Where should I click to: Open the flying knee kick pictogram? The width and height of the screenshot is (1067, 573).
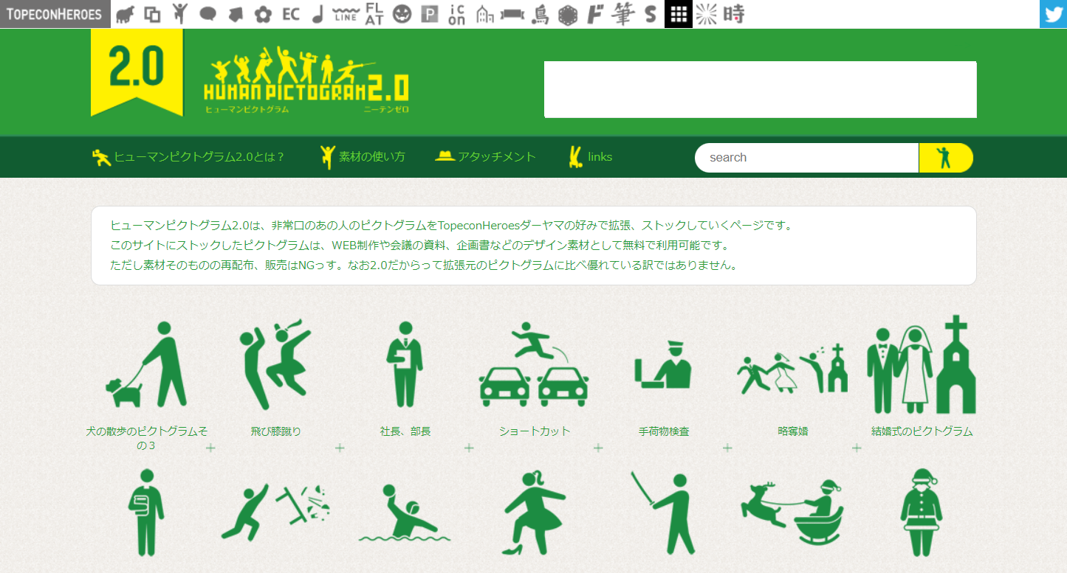275,364
